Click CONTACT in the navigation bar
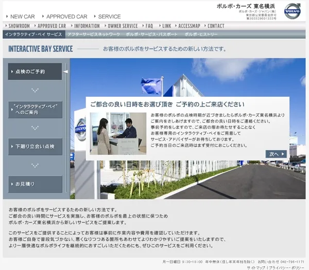309x270 pixels. coord(215,26)
